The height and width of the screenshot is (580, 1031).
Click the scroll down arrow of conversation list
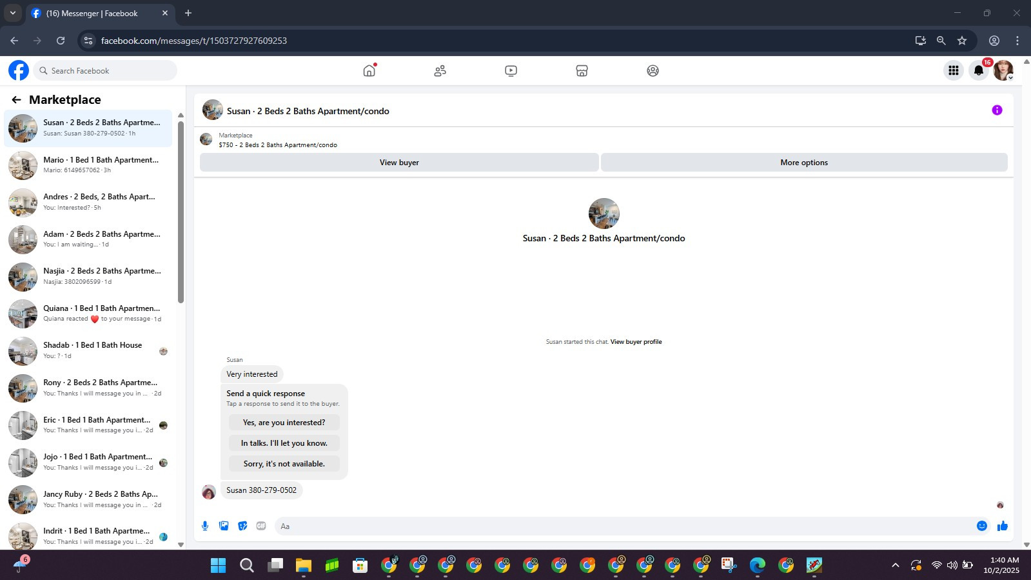pyautogui.click(x=181, y=545)
